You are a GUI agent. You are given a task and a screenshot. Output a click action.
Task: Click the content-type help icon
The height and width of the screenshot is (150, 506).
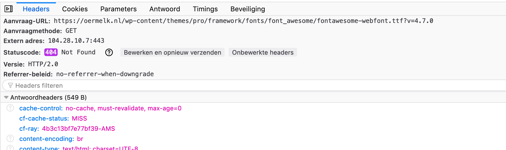point(10,148)
